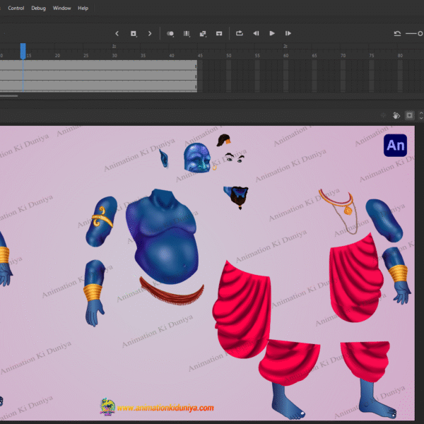Click frame 35 on the timeline ruler
424x424 pixels.
pos(143,55)
